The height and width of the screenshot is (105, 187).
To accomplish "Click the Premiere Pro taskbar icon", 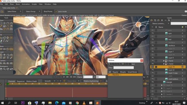I will (x=23, y=103).
